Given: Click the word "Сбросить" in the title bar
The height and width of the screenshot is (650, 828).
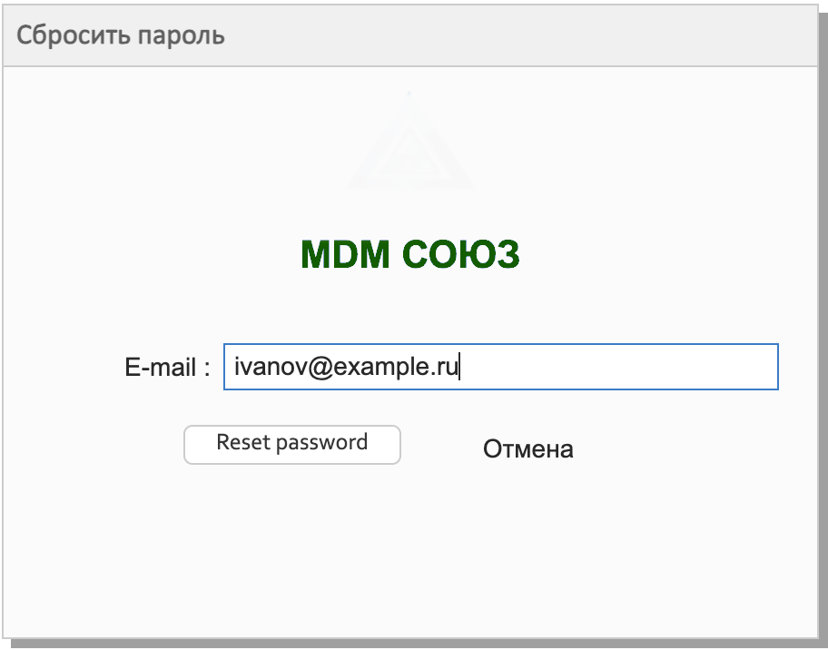Looking at the screenshot, I should point(73,35).
